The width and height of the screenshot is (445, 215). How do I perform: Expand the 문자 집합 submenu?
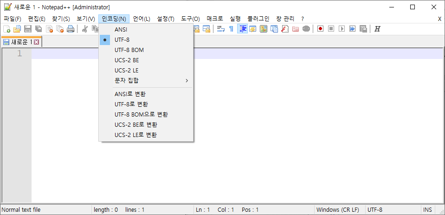(x=146, y=81)
